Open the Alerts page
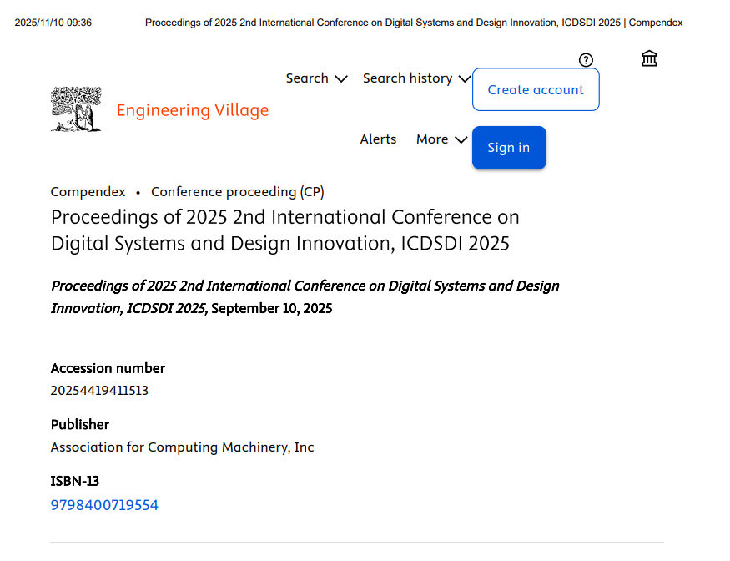This screenshot has height=561, width=730. [378, 139]
